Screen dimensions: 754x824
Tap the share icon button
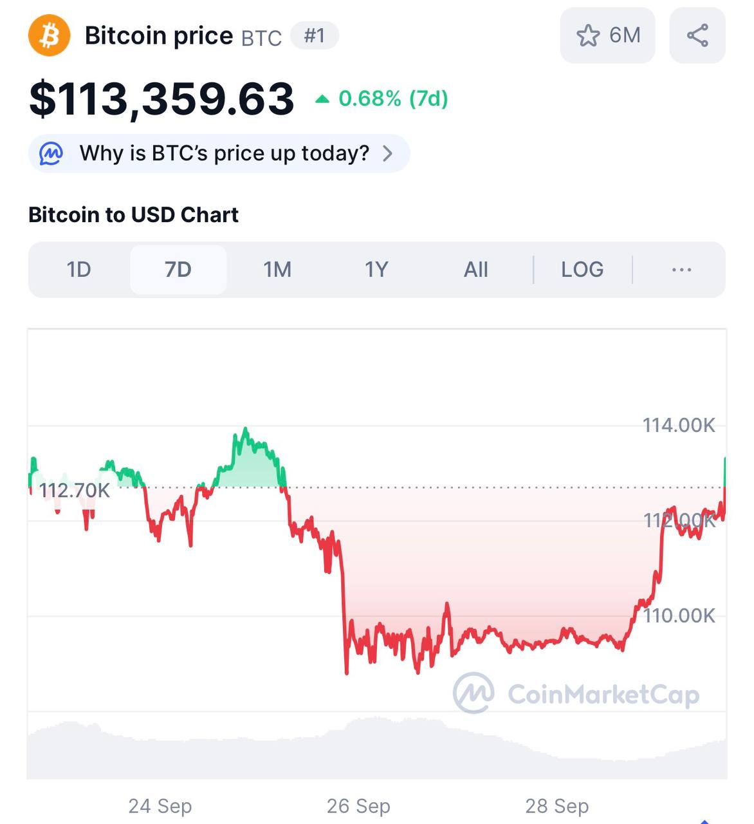click(x=697, y=35)
